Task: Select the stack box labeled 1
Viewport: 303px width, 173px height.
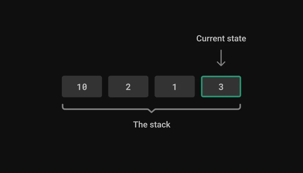Action: 175,86
